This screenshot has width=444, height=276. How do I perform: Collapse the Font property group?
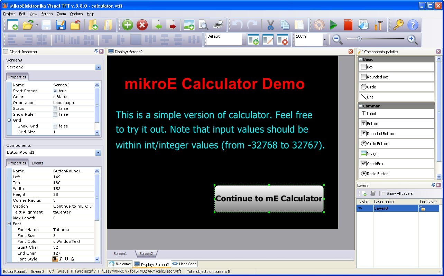coord(9,224)
